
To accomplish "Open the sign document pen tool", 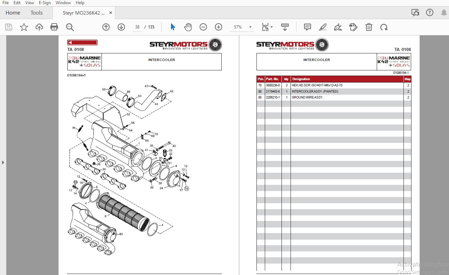I will pyautogui.click(x=338, y=27).
